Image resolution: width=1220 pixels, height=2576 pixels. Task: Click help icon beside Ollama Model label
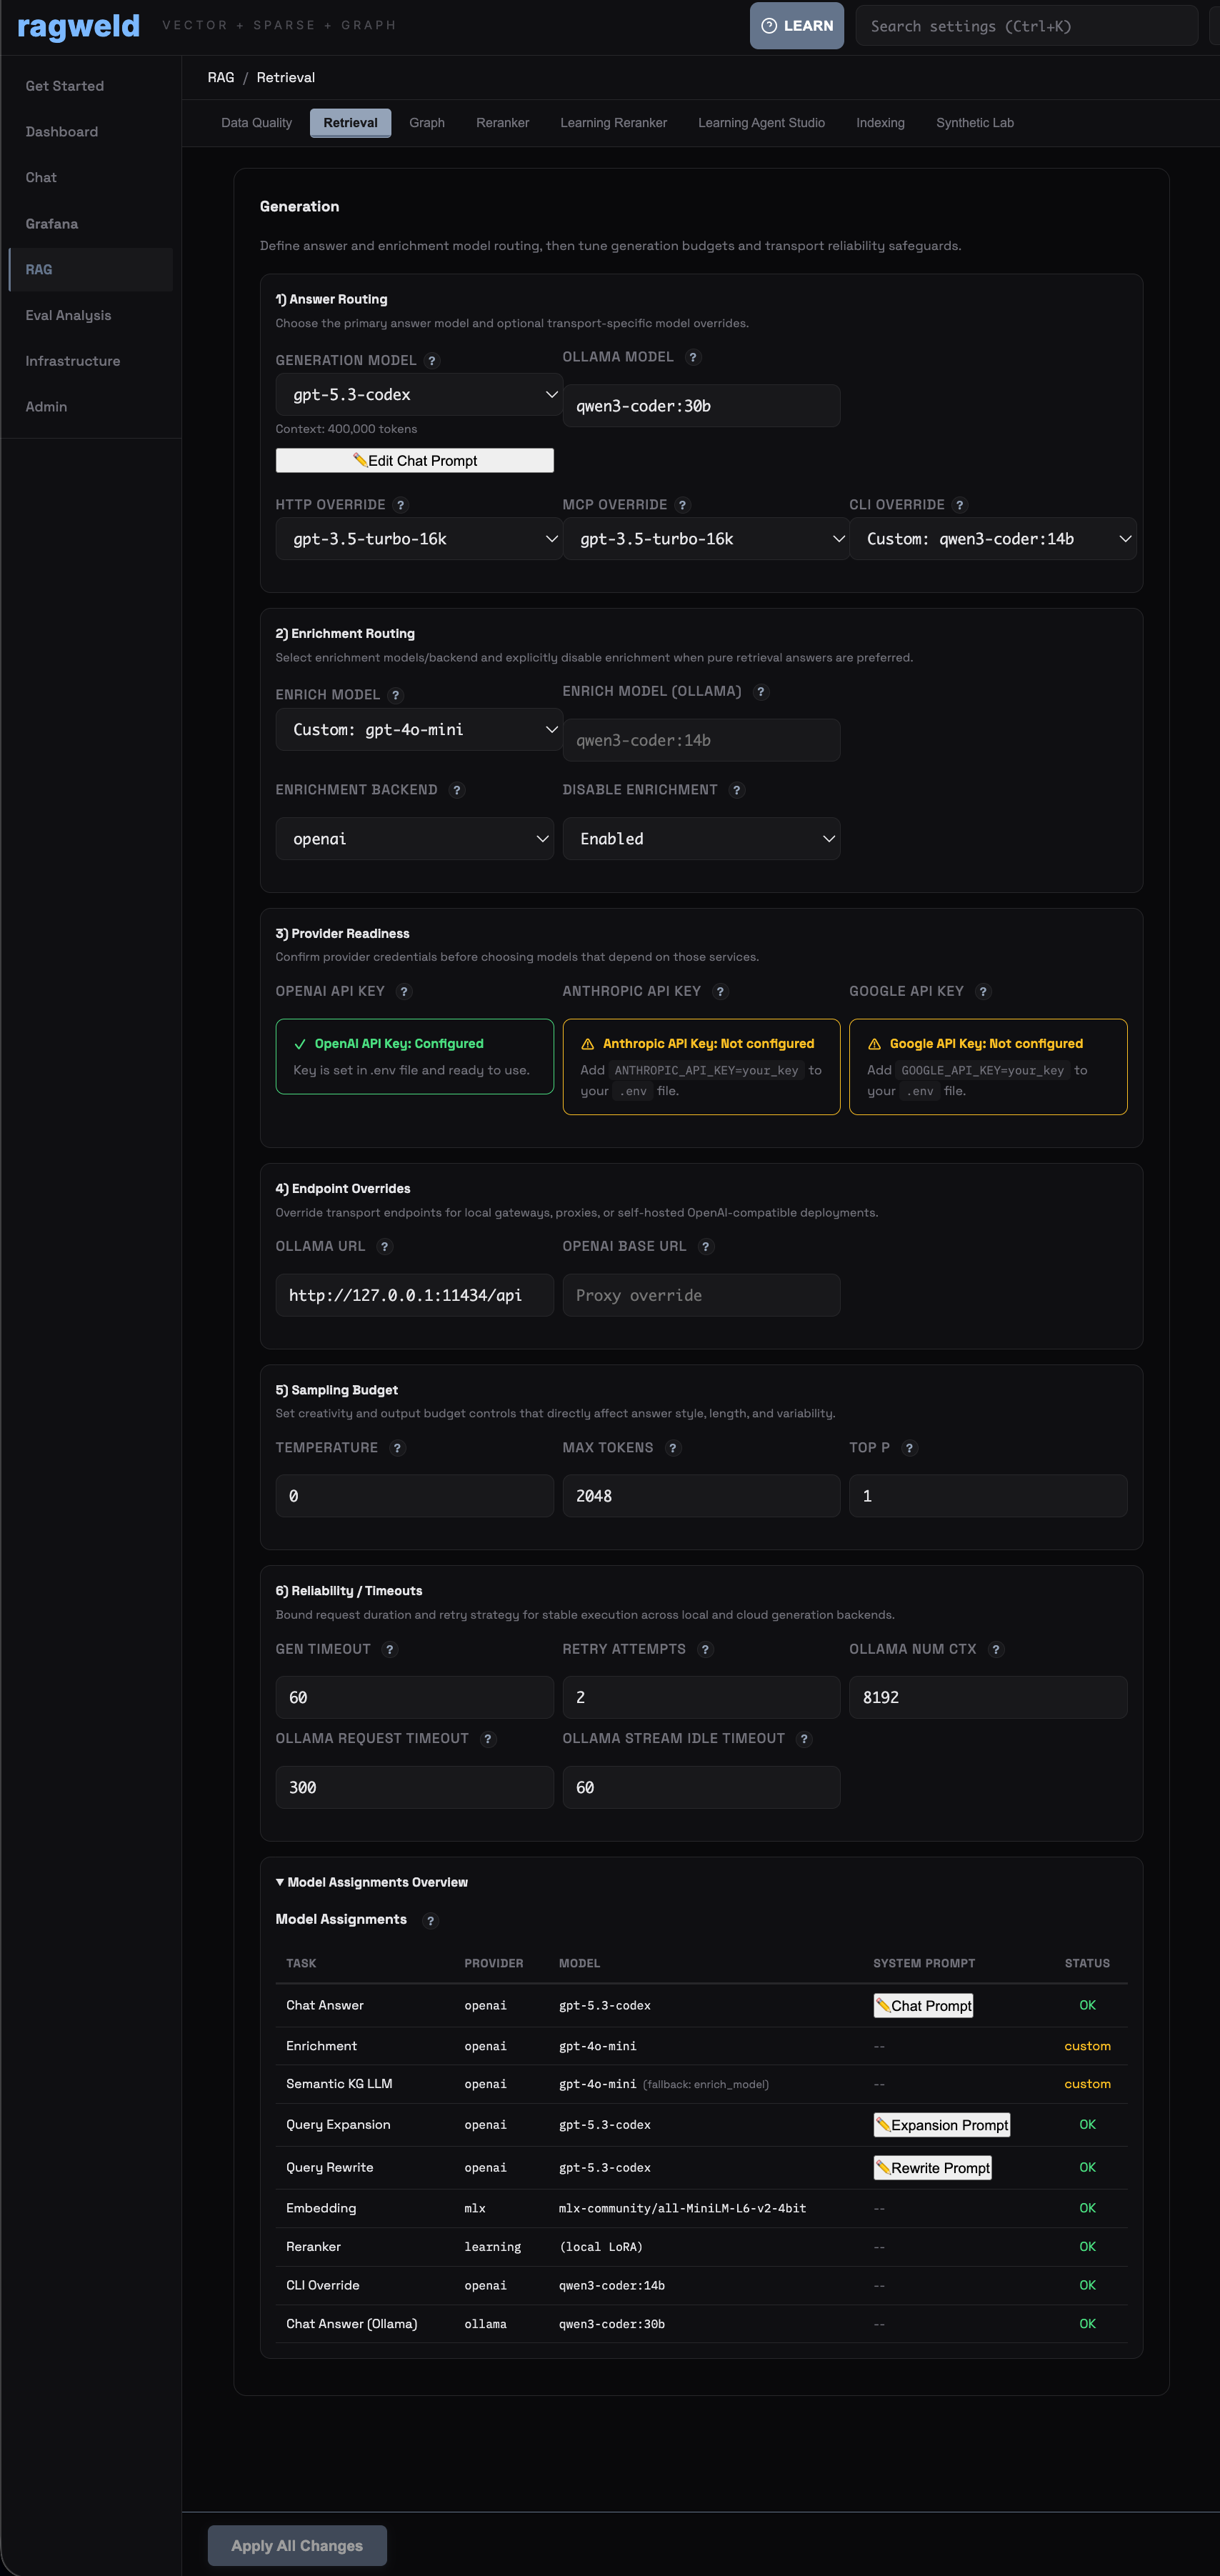click(x=693, y=358)
